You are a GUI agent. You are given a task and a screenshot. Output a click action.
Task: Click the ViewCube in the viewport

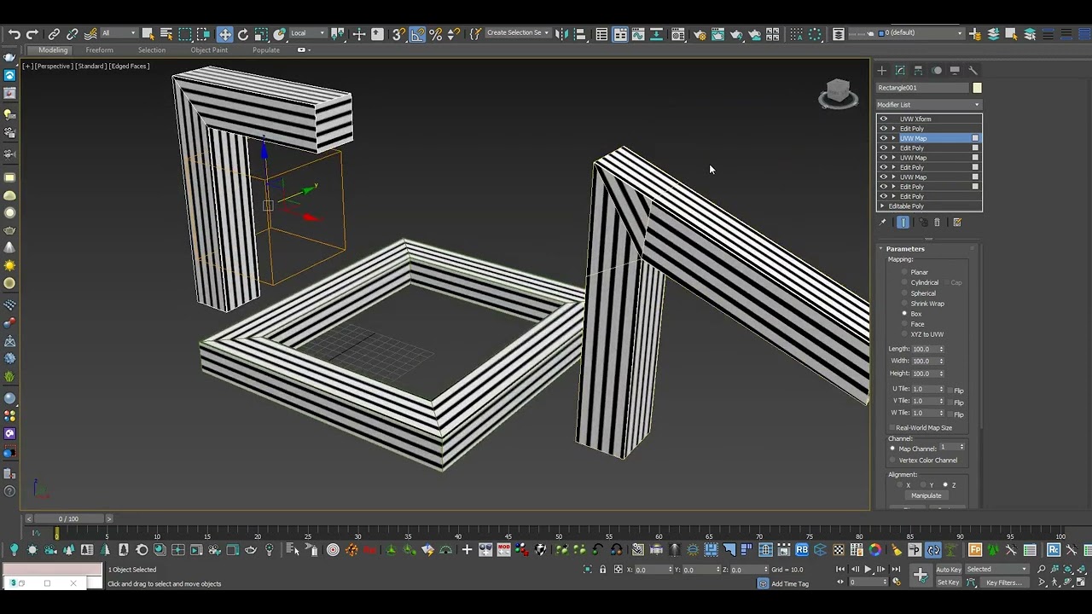click(x=838, y=93)
